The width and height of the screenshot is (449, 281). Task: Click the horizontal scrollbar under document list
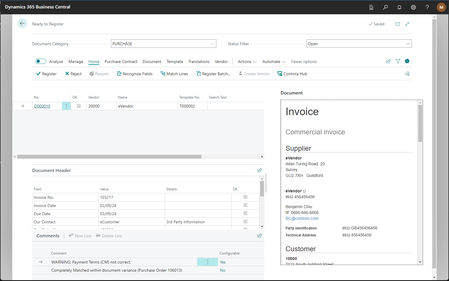pos(109,157)
